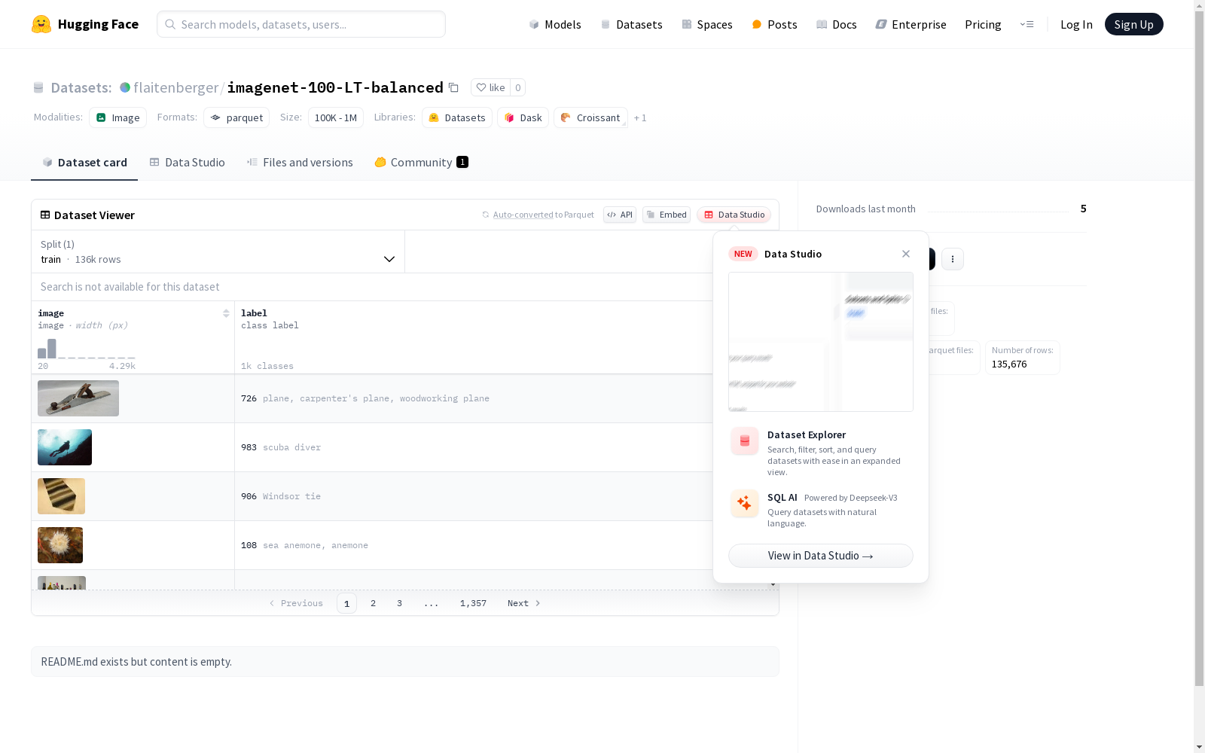1205x753 pixels.
Task: Click the API button in viewer
Action: (620, 215)
